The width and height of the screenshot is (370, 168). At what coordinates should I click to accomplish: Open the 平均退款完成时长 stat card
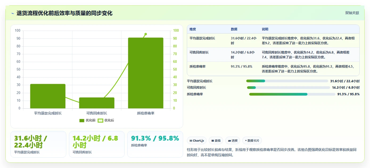click(38, 144)
